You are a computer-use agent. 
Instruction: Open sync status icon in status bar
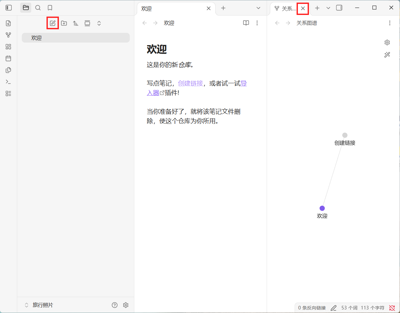pyautogui.click(x=392, y=308)
